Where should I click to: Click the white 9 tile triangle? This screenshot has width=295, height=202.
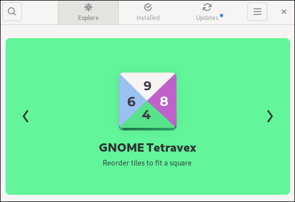click(147, 84)
